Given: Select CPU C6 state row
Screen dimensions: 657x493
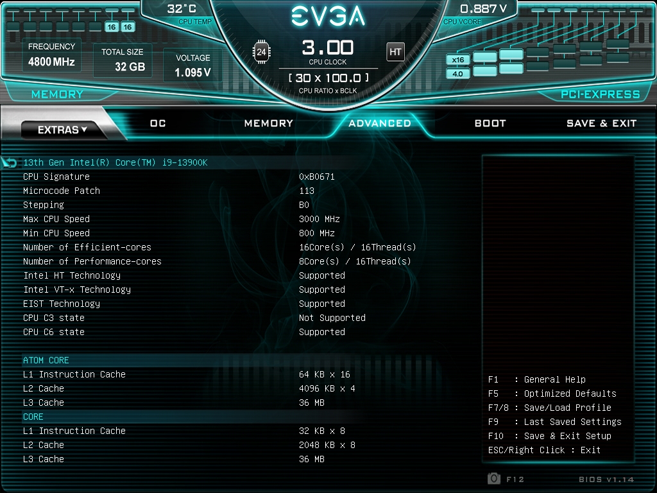Looking at the screenshot, I should [220, 332].
